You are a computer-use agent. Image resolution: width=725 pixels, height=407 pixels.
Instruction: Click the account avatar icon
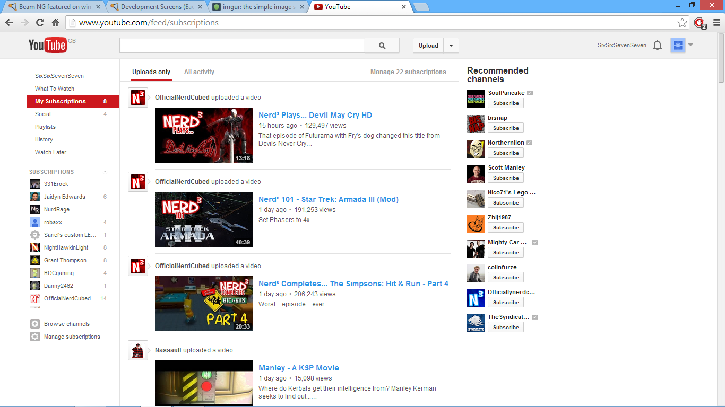(677, 45)
